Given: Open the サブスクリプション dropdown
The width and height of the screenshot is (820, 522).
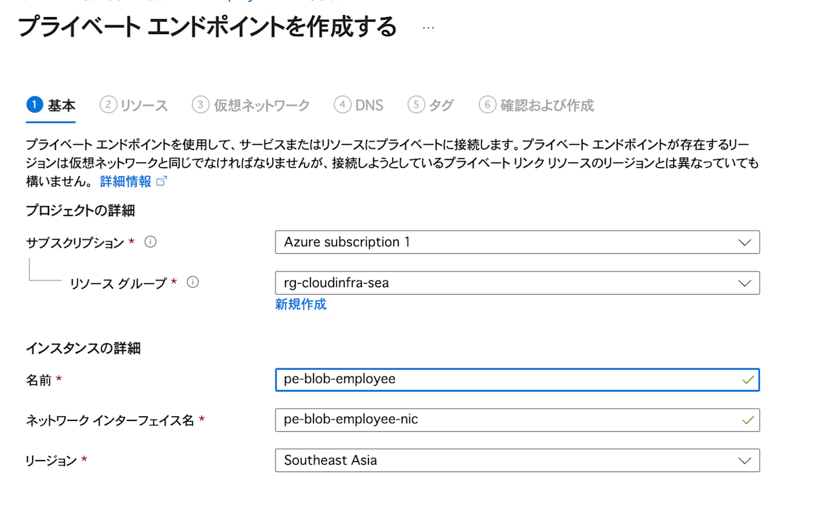Looking at the screenshot, I should pyautogui.click(x=744, y=242).
